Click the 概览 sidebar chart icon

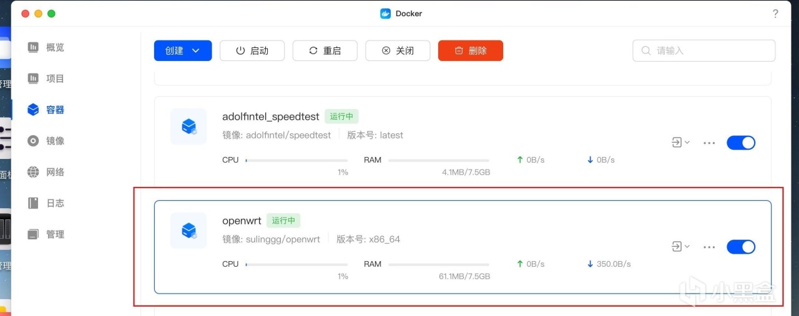coord(33,47)
